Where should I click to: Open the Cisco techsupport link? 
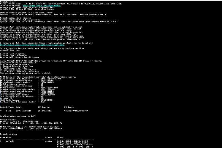[42, 6]
